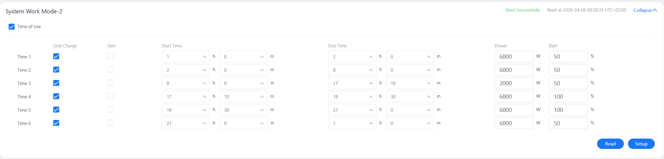Click Time 1 start hour chevron arrow
Screen dimensions: 664x159
coord(204,57)
